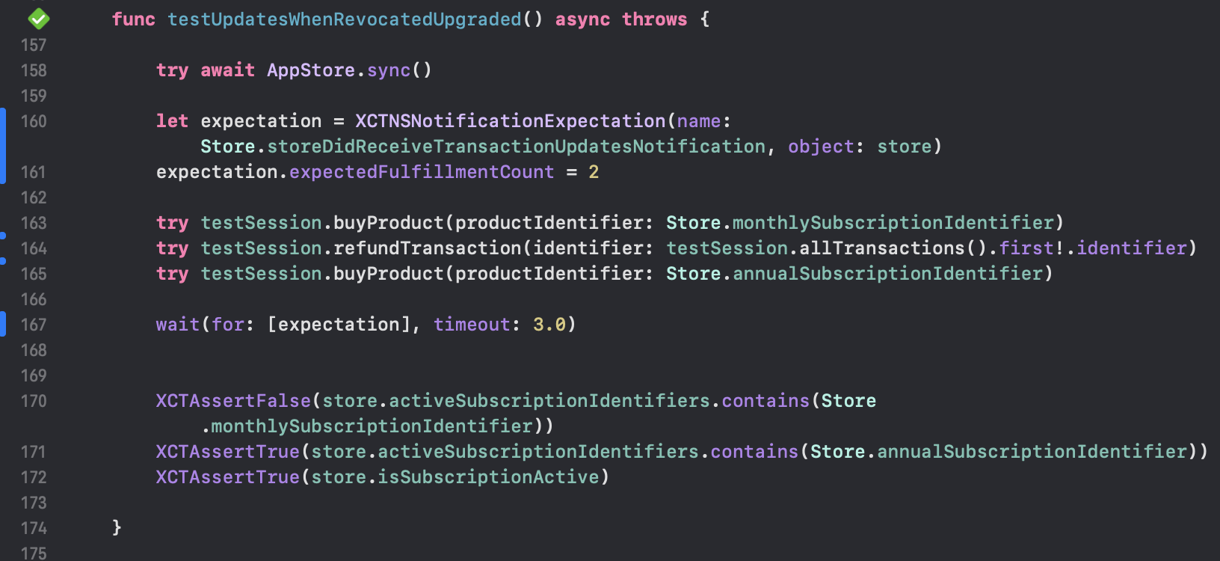Viewport: 1220px width, 561px height.
Task: Click the testUpdatesWhenRevocatedUpgraded function name
Action: (344, 19)
